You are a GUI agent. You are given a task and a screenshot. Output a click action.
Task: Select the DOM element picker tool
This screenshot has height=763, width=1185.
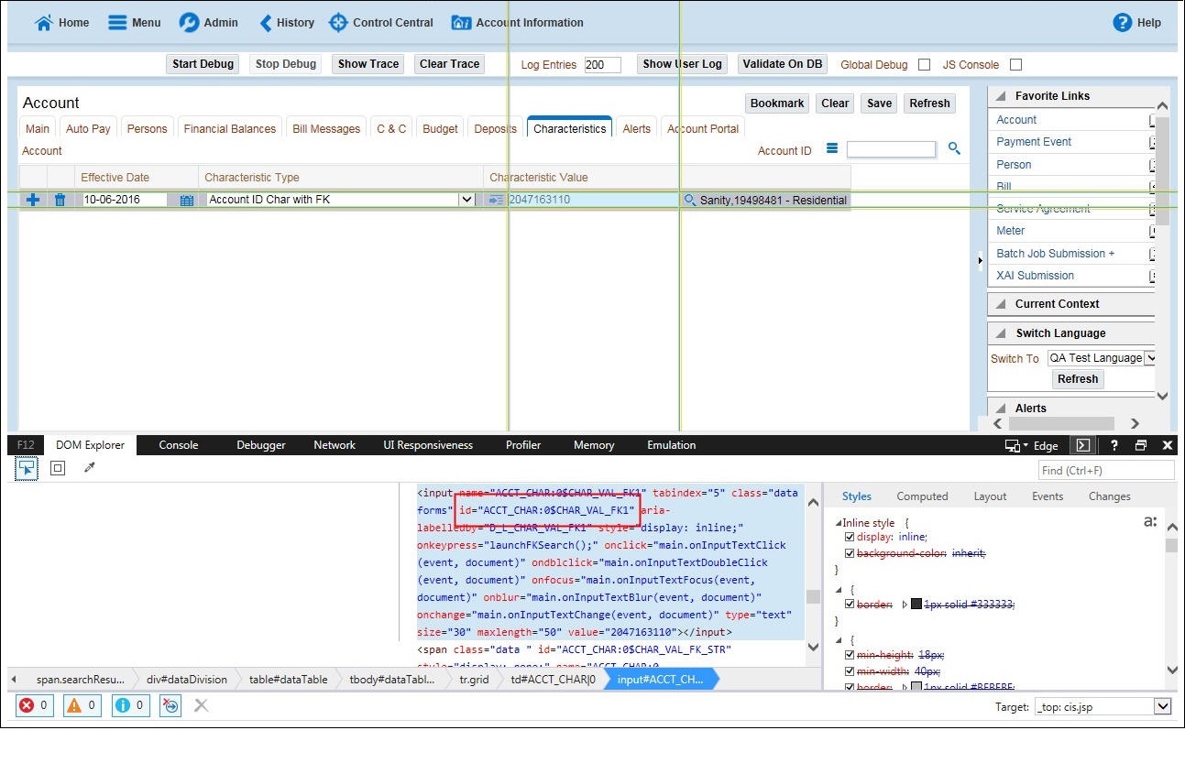click(26, 468)
